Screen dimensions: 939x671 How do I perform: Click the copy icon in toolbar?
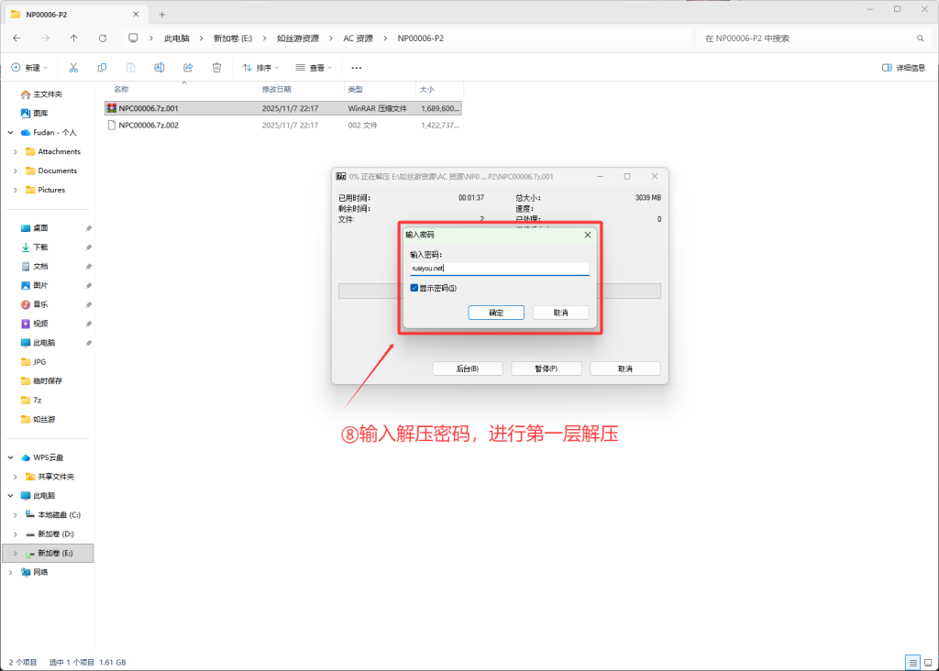pos(102,68)
